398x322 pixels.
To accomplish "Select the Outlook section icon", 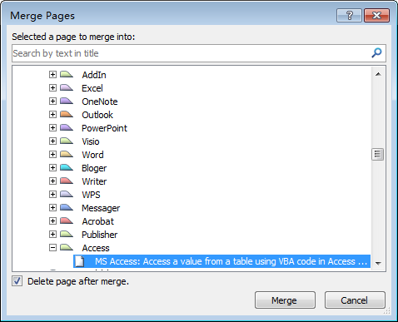I will click(x=67, y=114).
